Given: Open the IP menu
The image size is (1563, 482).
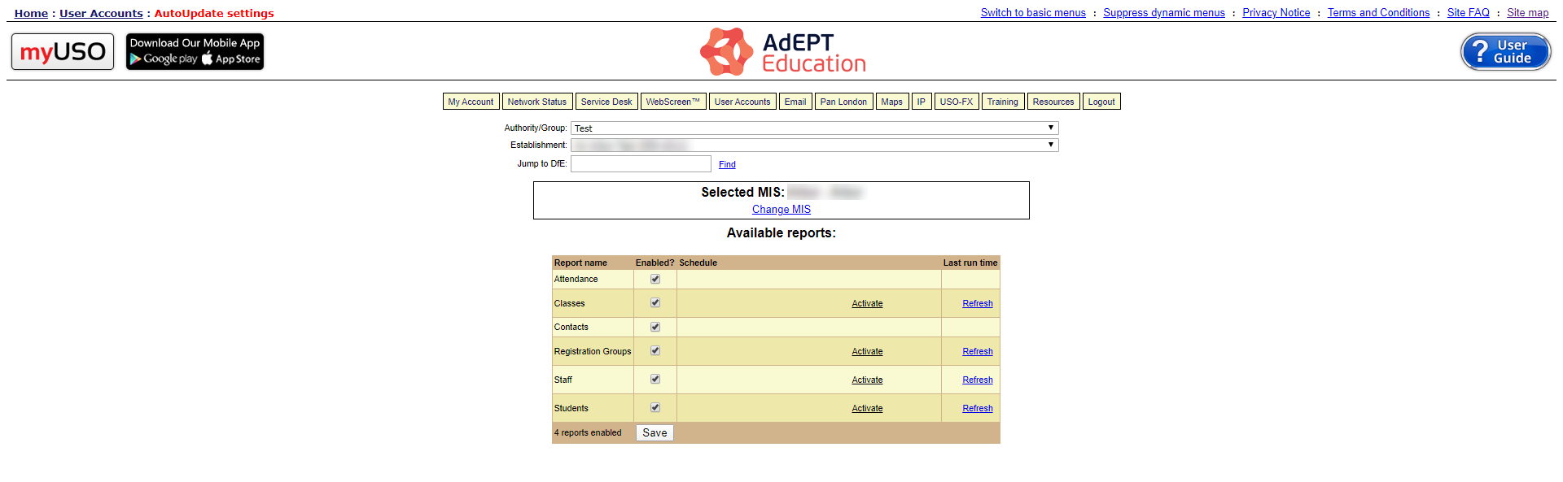Looking at the screenshot, I should [922, 102].
